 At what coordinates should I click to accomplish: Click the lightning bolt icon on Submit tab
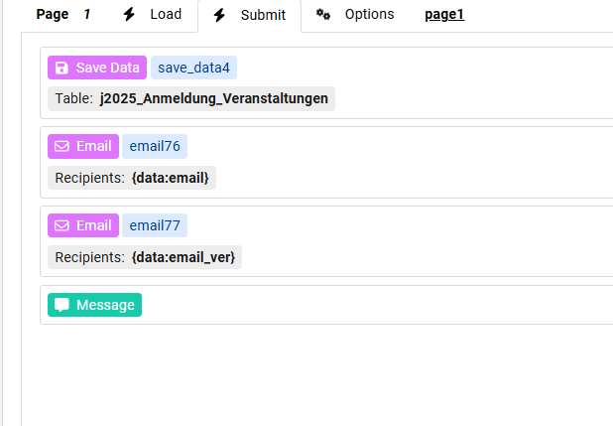tap(219, 16)
